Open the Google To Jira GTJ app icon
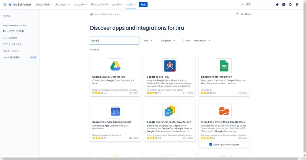The image size is (306, 160). click(170, 66)
